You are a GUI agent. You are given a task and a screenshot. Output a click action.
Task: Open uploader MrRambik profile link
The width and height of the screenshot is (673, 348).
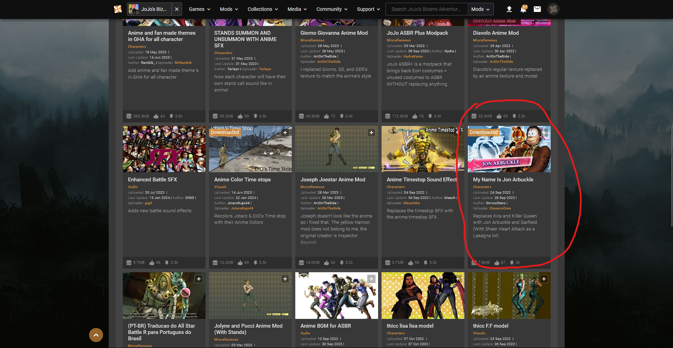coord(183,63)
